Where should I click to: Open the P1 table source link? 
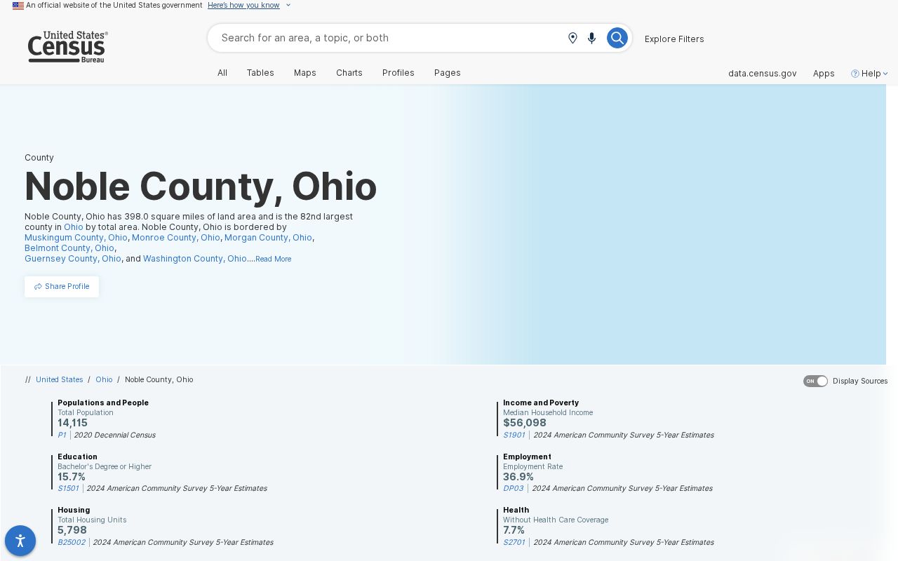click(x=62, y=435)
